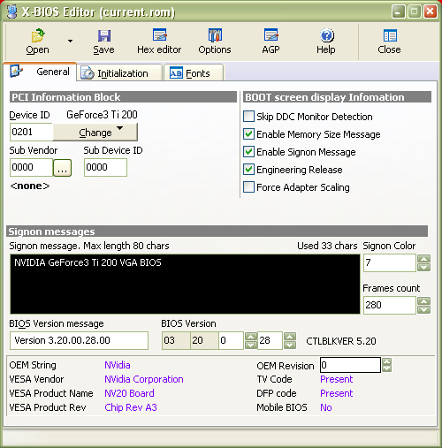Click the X-BIOS Editor title bar icon
The image size is (442, 448).
[x=11, y=11]
